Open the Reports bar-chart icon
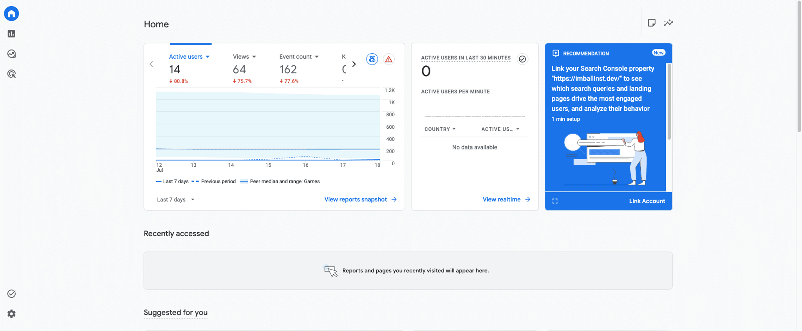 coord(11,34)
